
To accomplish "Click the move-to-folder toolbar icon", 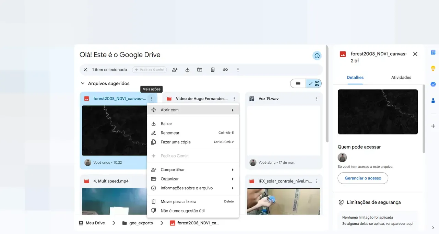I will pyautogui.click(x=200, y=70).
